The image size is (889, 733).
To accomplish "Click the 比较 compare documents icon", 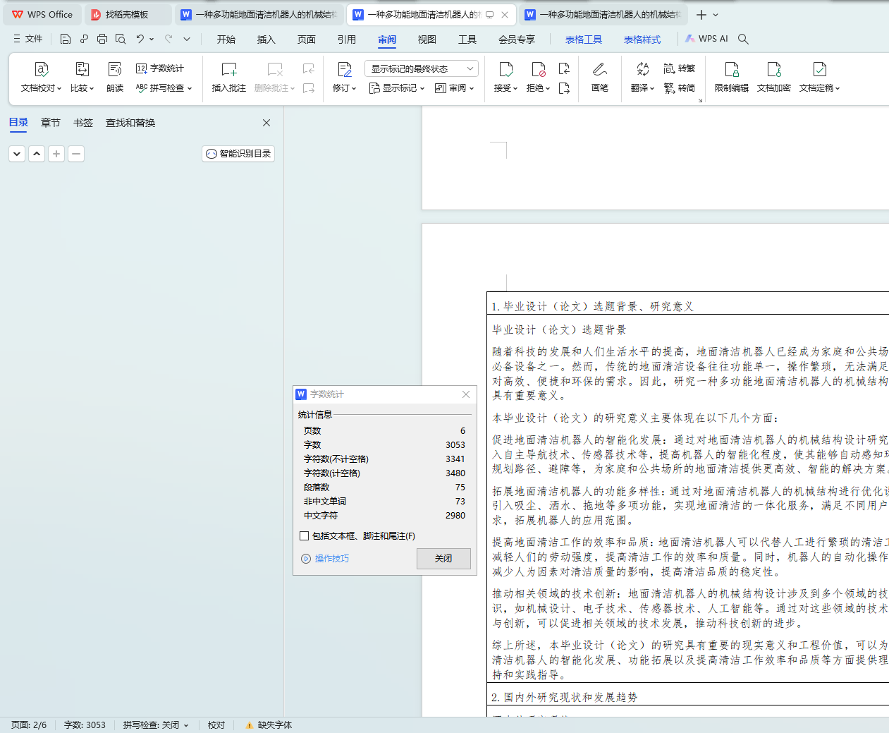I will click(82, 78).
